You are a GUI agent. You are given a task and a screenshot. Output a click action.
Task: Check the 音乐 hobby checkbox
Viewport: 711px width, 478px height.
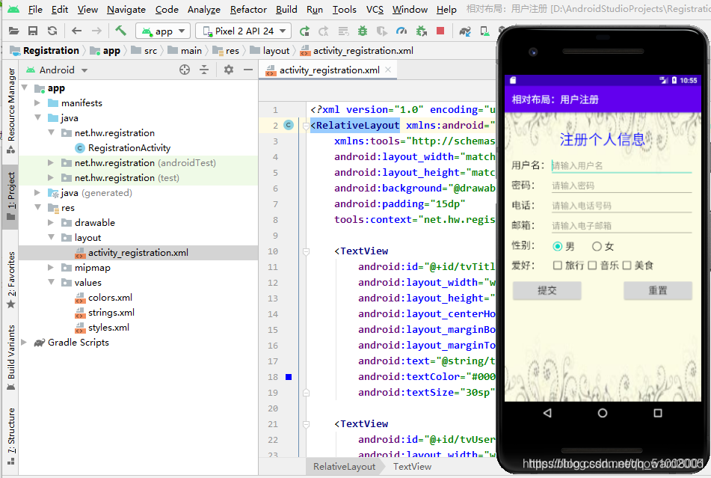point(592,266)
